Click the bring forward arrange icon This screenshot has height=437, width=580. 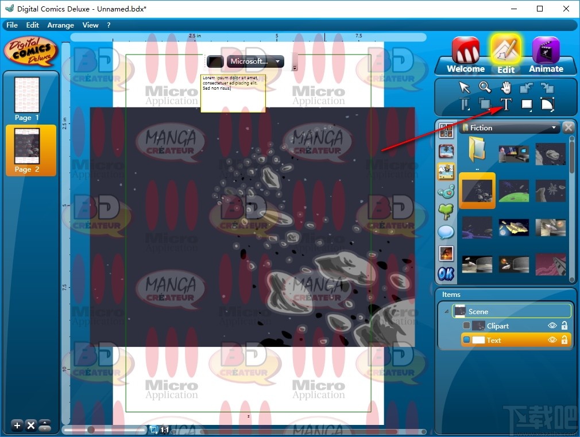click(547, 88)
